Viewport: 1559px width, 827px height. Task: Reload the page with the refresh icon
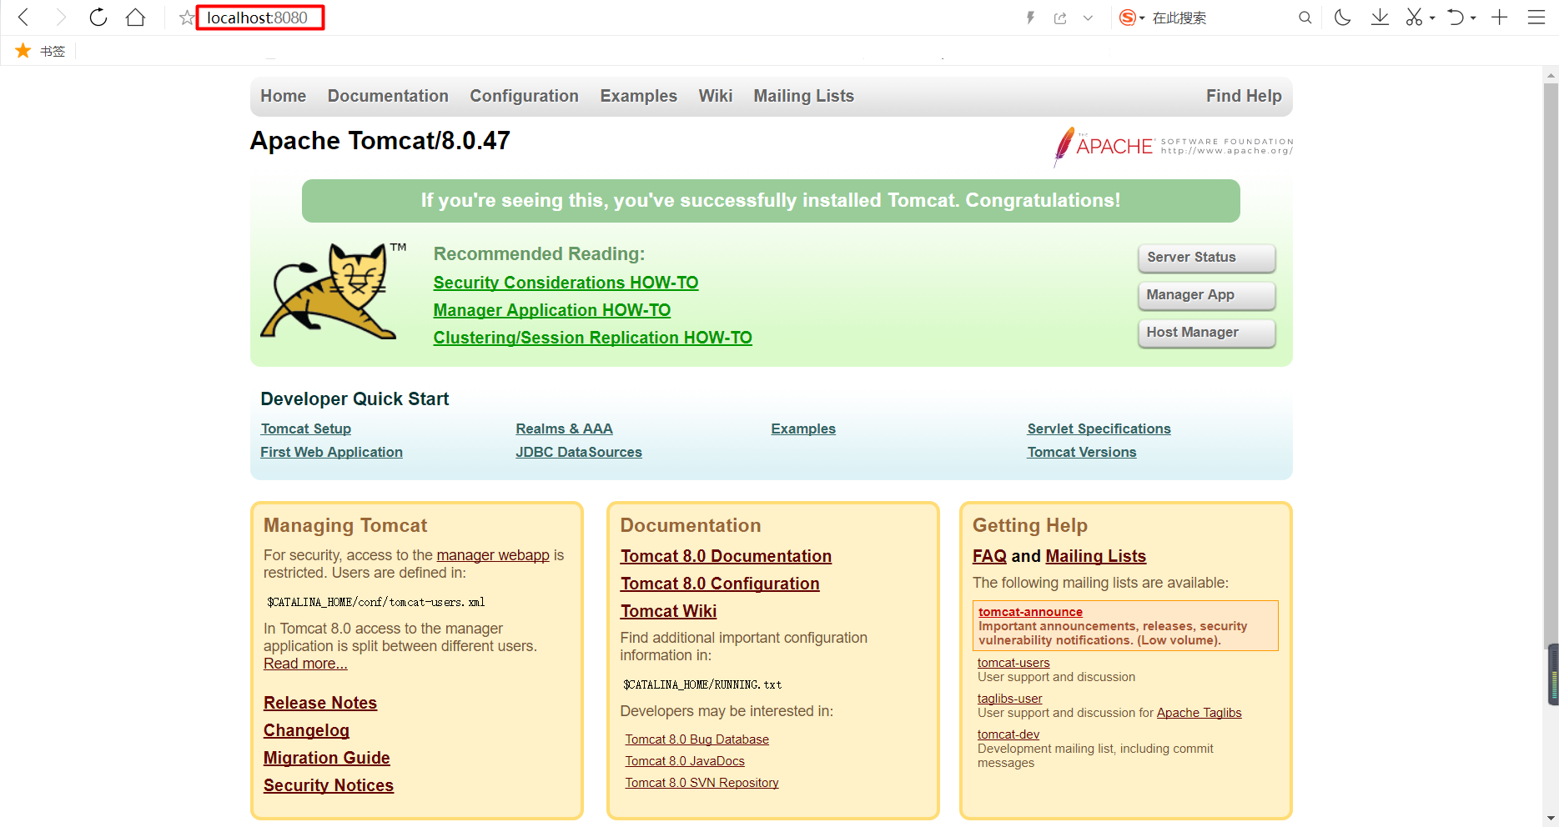(x=98, y=18)
